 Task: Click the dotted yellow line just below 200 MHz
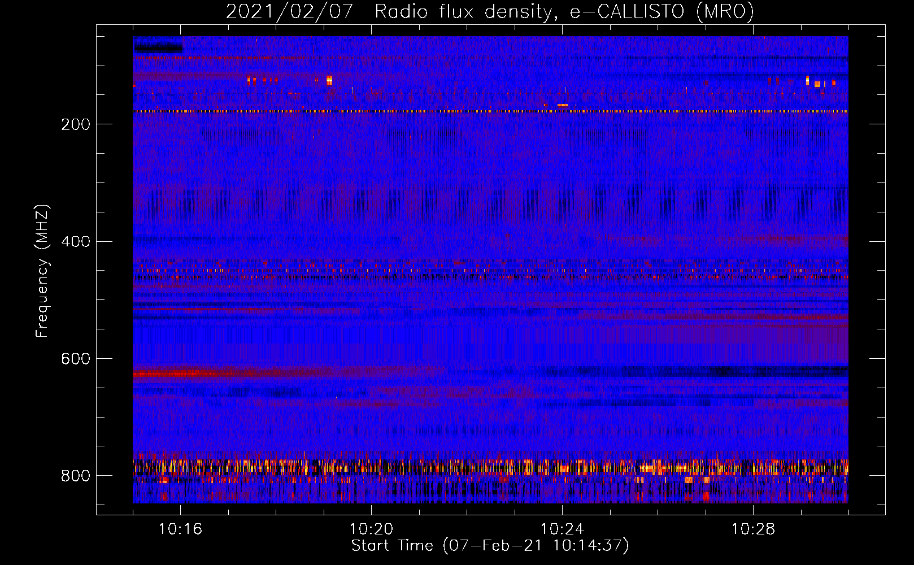(x=490, y=111)
